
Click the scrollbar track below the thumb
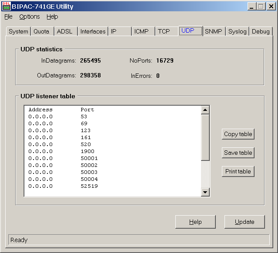point(205,174)
